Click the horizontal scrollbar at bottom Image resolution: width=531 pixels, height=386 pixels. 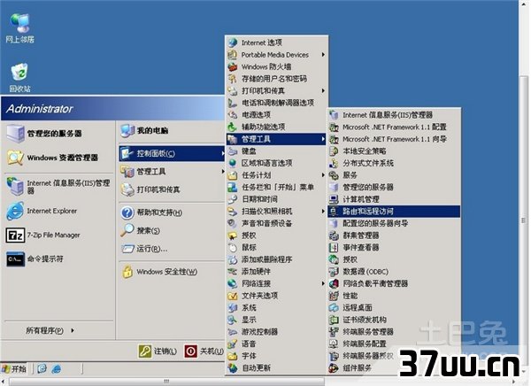tap(166, 382)
